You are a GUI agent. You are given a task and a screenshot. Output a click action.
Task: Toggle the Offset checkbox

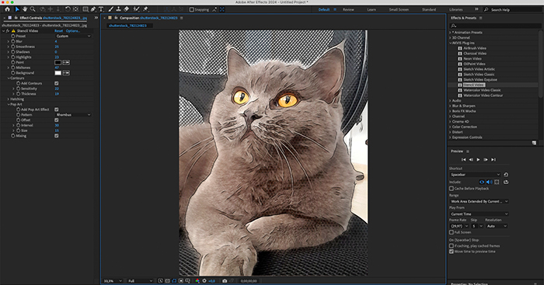tap(57, 120)
